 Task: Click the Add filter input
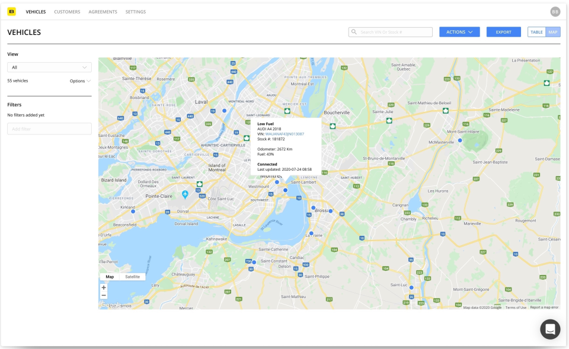point(49,129)
